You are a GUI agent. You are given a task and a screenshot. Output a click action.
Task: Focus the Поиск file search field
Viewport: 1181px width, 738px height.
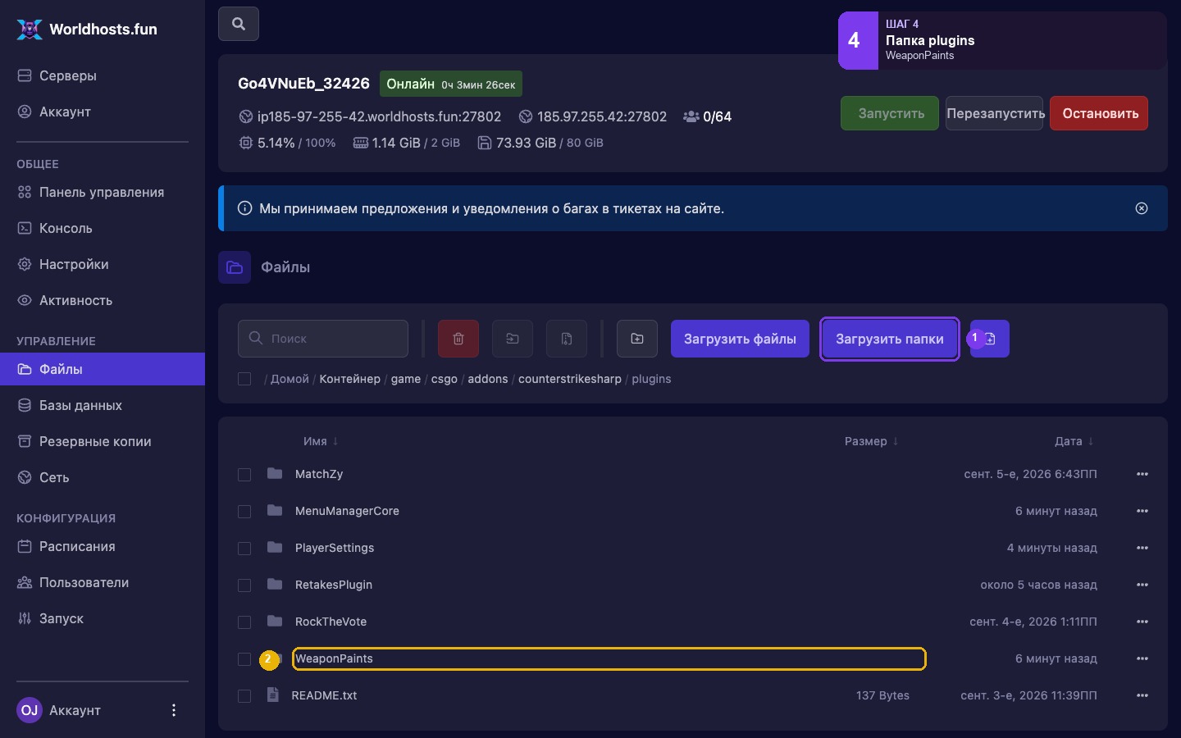323,339
